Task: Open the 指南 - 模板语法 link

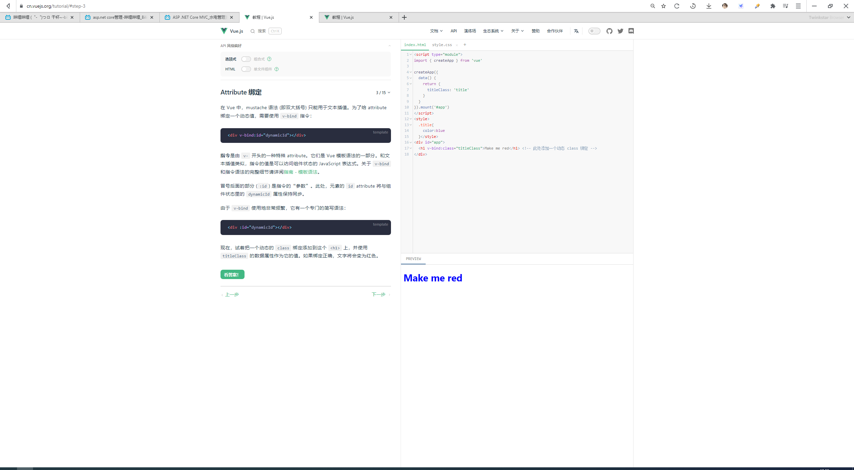Action: coord(301,172)
